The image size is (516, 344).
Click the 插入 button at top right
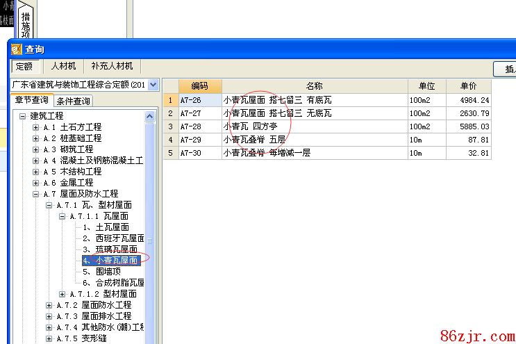pyautogui.click(x=506, y=69)
